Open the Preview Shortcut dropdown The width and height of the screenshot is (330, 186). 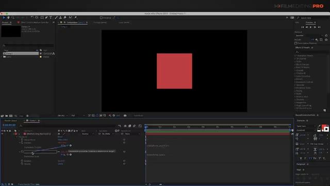point(309,36)
